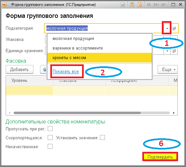The width and height of the screenshot is (186, 167).
Task: Open the Еще dropdown menu
Action: [x=167, y=69]
